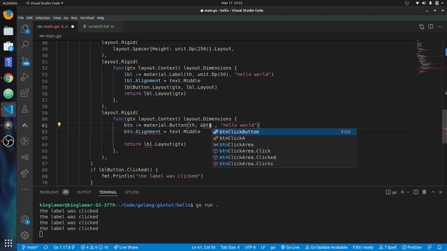This screenshot has width=447, height=251.
Task: Open the Testing flask view
Action: [25, 109]
